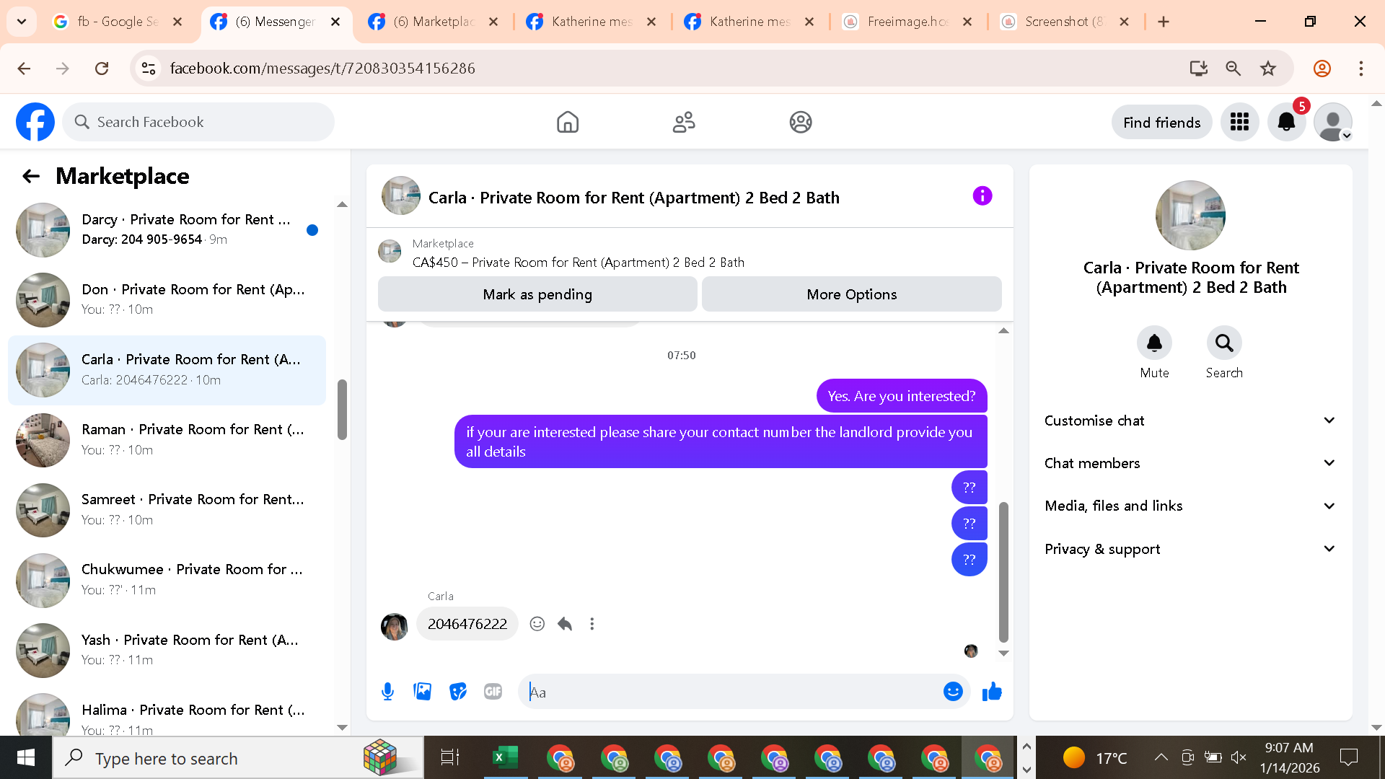Click the chat message scrollbar
1385x779 pixels.
pos(1003,570)
